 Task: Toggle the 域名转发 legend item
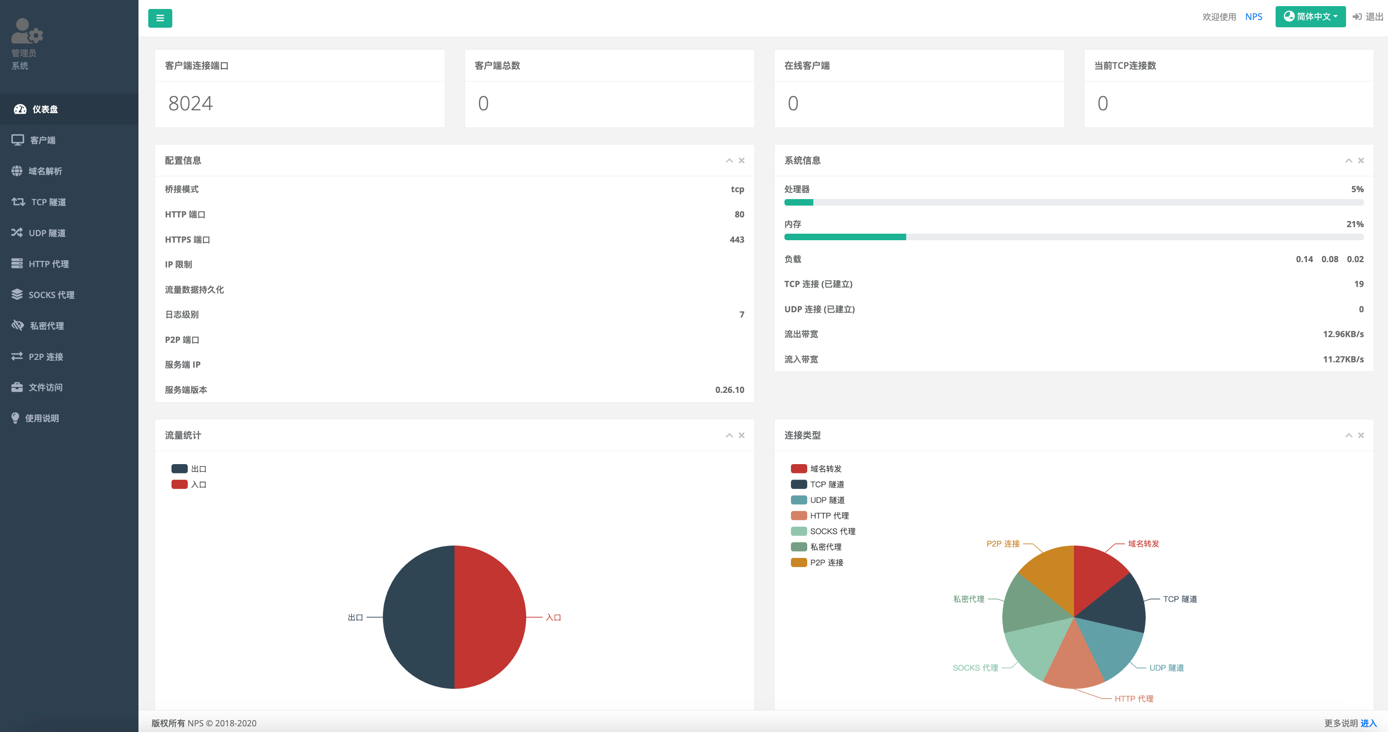(816, 469)
